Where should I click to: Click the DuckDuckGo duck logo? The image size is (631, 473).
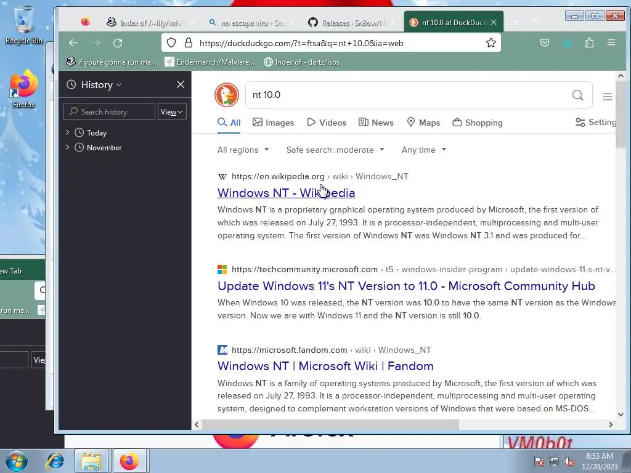pos(227,95)
